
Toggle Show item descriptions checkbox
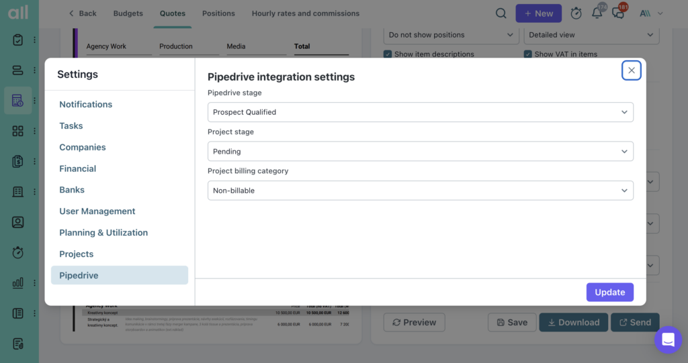(x=388, y=54)
